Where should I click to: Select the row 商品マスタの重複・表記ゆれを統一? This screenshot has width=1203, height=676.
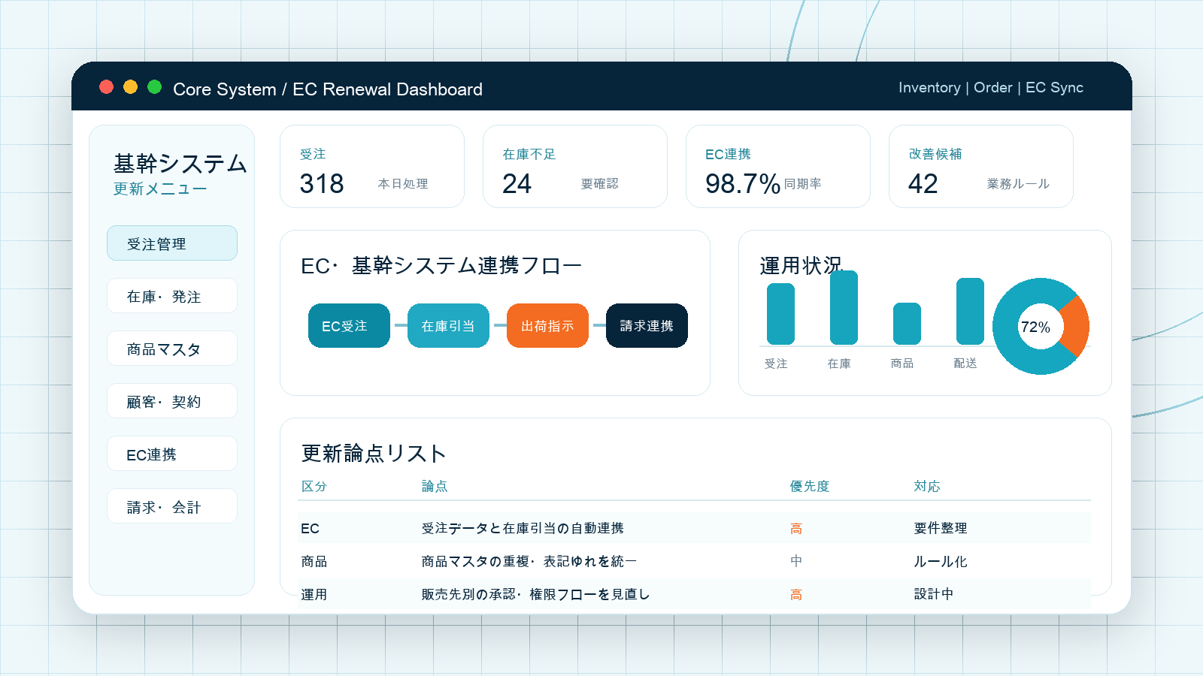point(695,561)
